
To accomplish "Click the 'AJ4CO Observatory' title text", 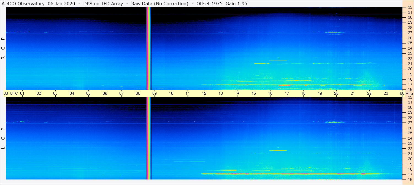I will [23, 4].
